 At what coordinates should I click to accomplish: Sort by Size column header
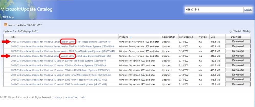(213, 37)
